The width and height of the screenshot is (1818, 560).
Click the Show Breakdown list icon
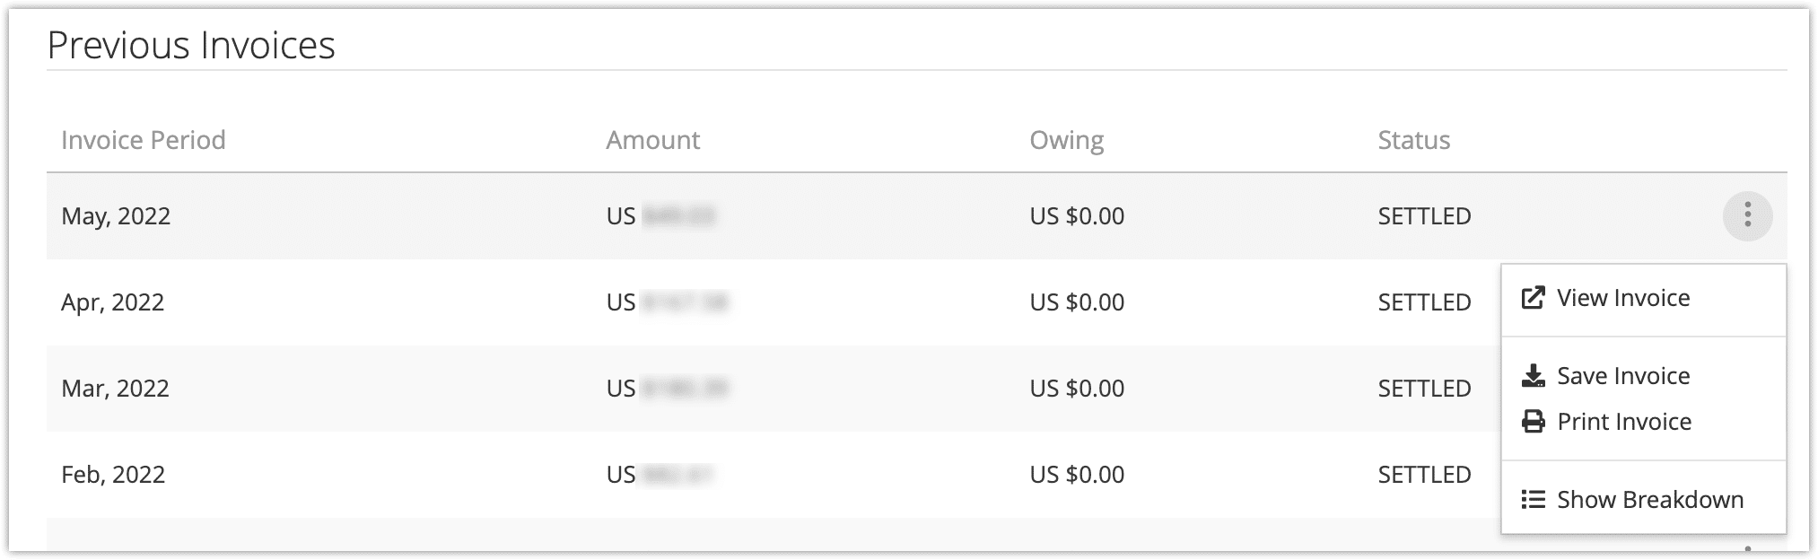pos(1533,500)
